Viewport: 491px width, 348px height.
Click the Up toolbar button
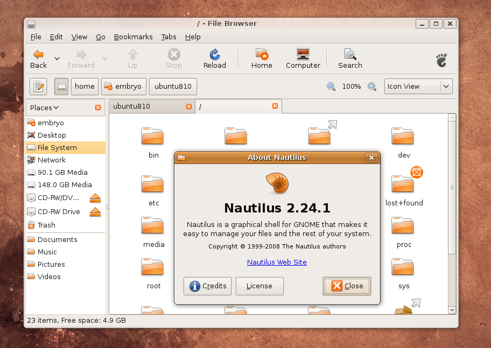pyautogui.click(x=133, y=59)
